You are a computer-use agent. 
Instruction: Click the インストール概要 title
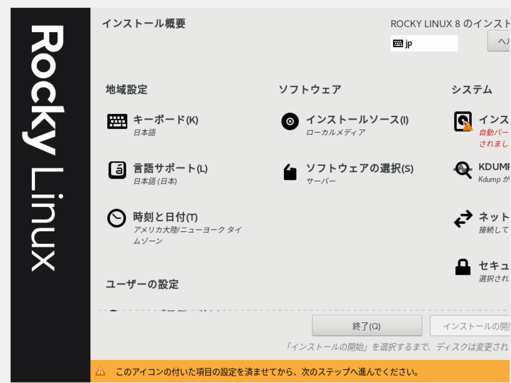[x=144, y=23]
